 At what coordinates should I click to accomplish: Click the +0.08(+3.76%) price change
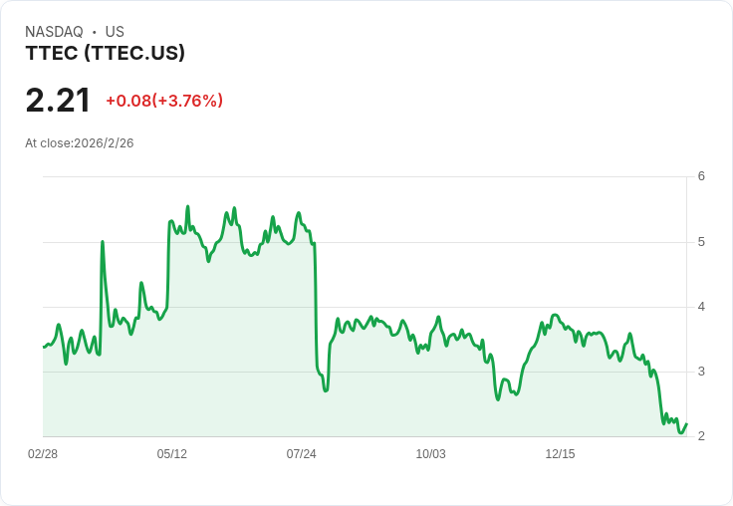(x=164, y=101)
